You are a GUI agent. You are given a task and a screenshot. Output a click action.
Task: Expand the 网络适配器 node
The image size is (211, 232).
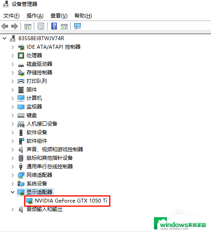(13, 175)
